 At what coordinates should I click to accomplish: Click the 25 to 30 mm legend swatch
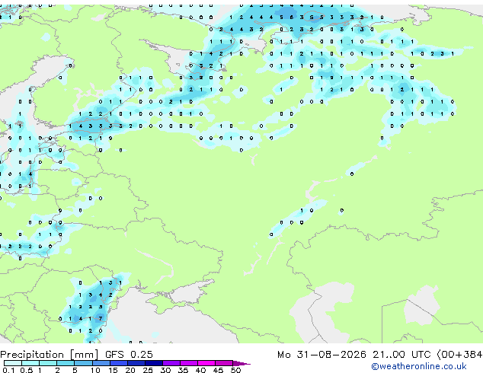tap(153, 363)
